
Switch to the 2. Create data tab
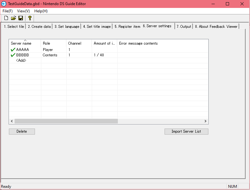(39, 27)
